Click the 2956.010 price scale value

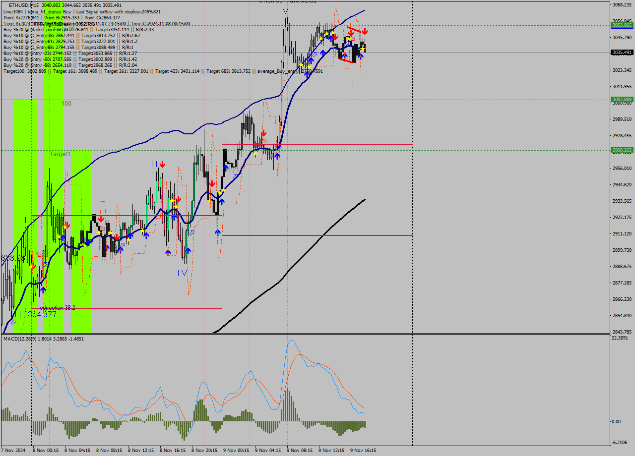pos(622,168)
